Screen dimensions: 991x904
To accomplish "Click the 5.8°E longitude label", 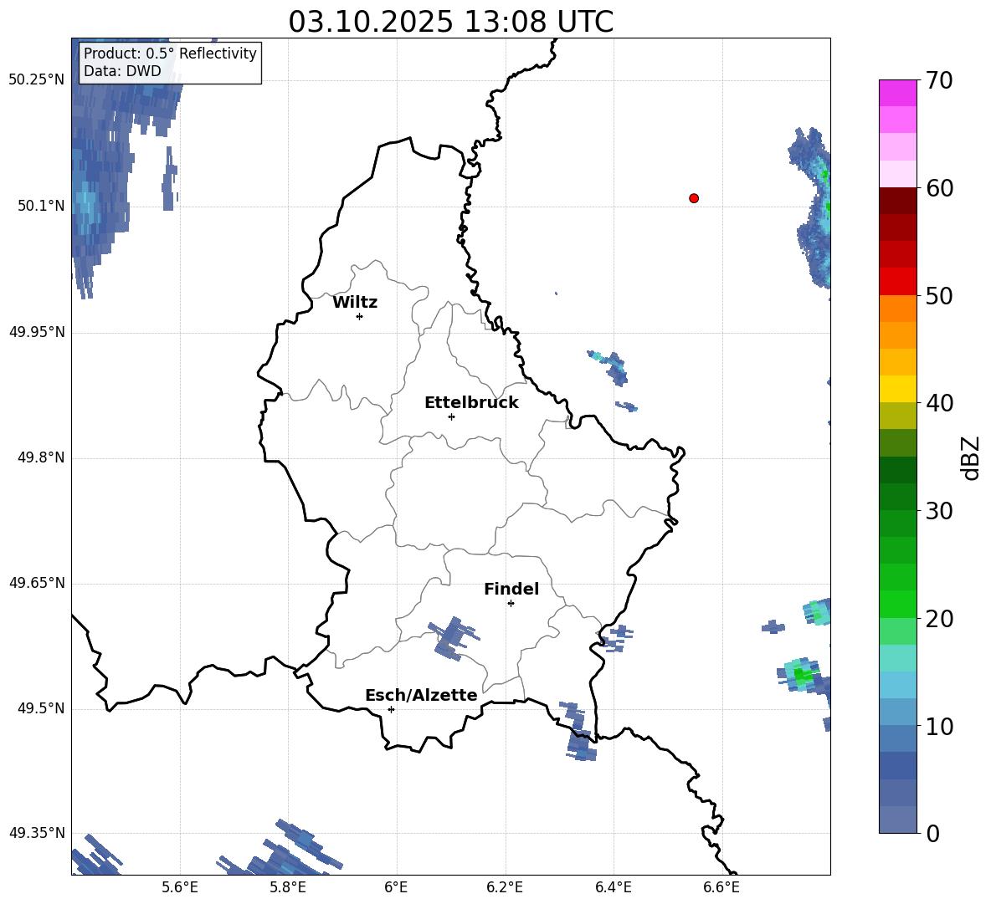I will point(288,887).
